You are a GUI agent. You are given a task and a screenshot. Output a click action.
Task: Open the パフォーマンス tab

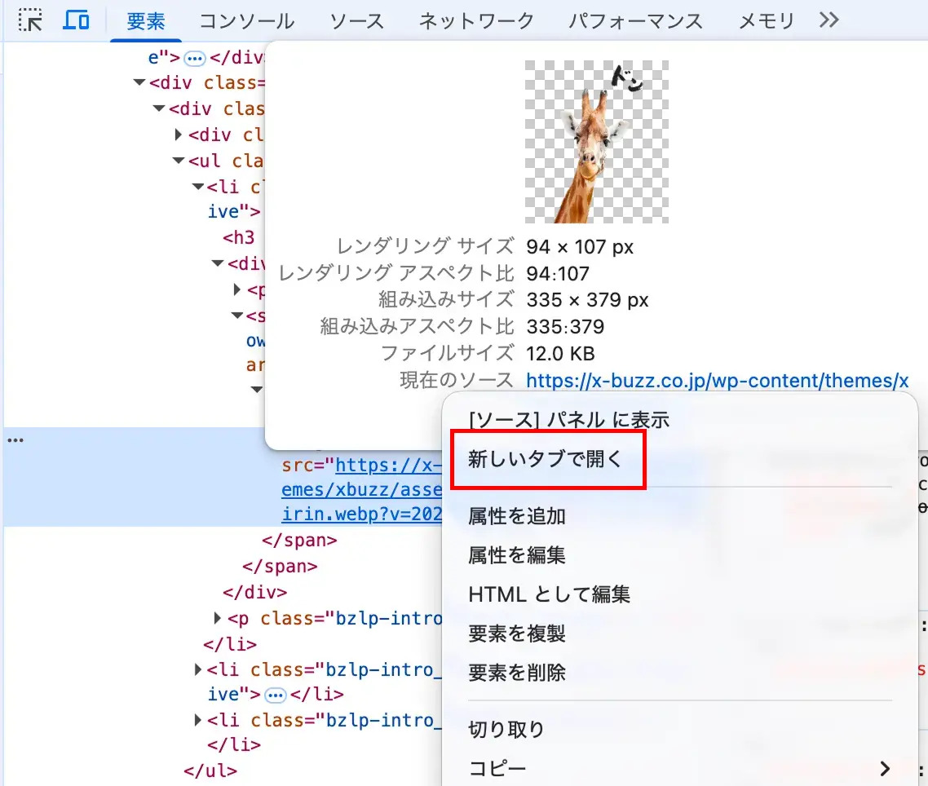(x=635, y=21)
